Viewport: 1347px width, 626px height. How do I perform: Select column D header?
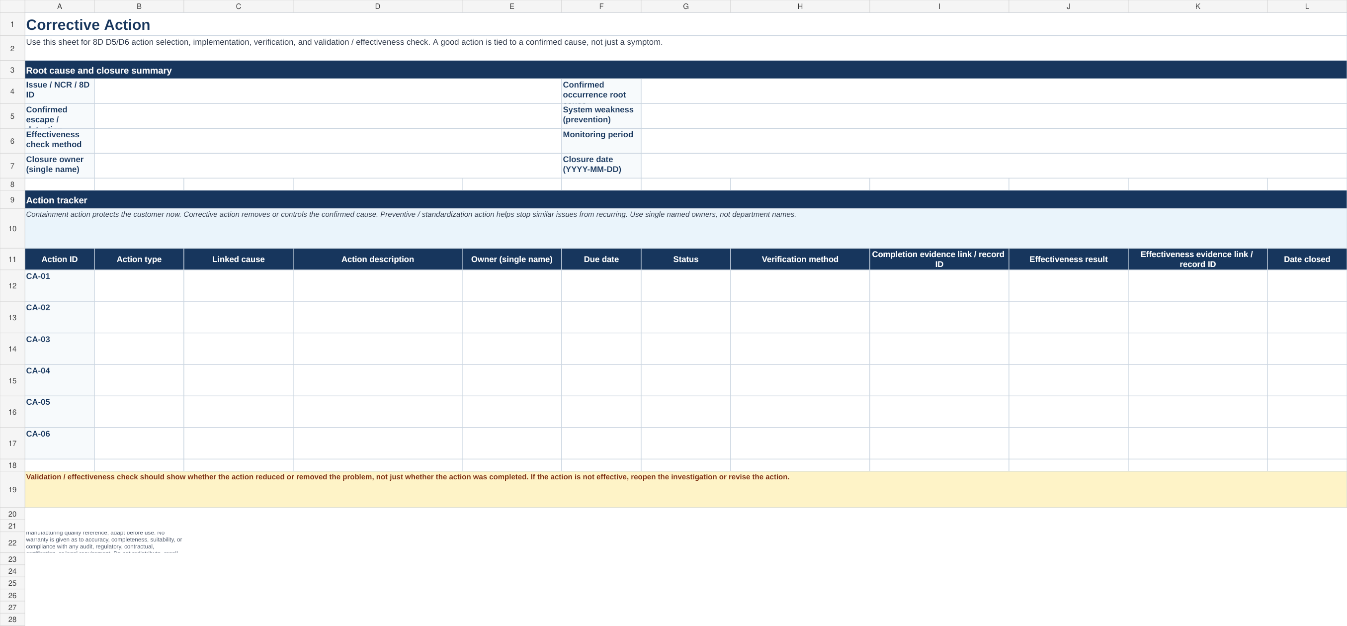(x=378, y=6)
